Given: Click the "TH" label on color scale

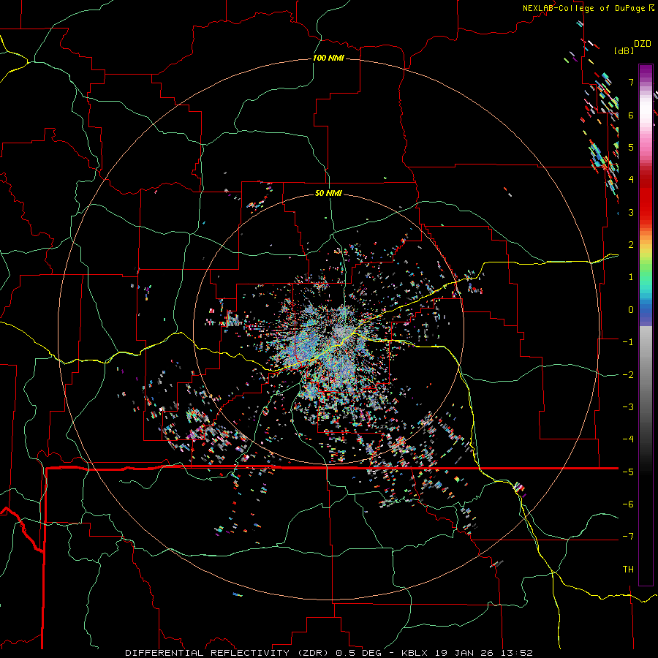Looking at the screenshot, I should [x=628, y=570].
